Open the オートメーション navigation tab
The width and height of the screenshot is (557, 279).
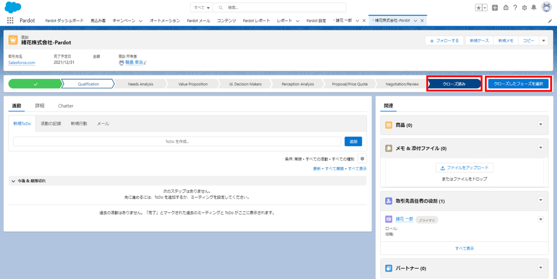click(164, 21)
